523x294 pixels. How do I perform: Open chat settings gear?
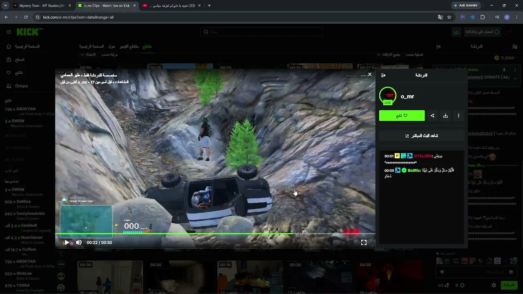[494, 285]
